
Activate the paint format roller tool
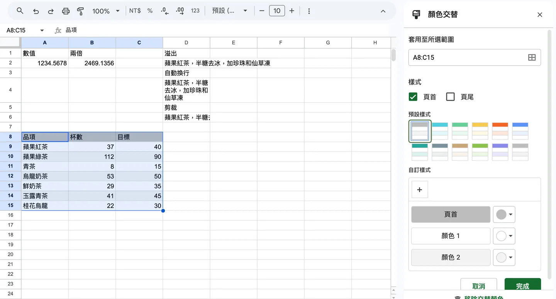80,11
